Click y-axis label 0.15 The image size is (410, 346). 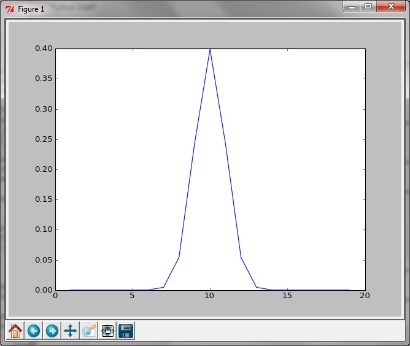point(44,199)
